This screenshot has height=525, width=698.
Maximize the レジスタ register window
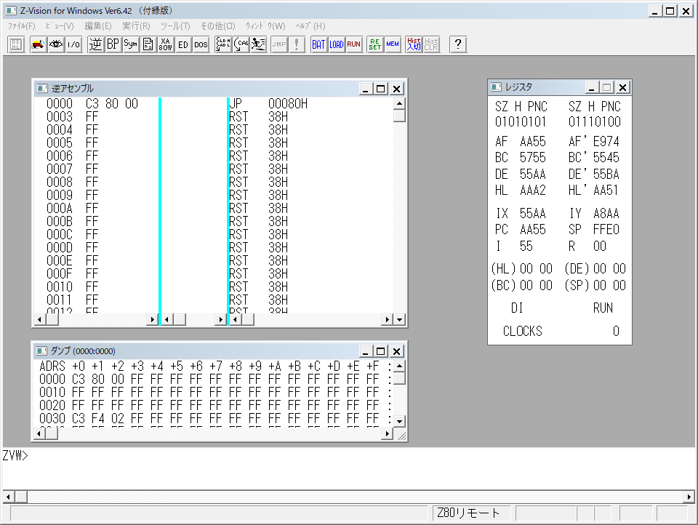607,87
